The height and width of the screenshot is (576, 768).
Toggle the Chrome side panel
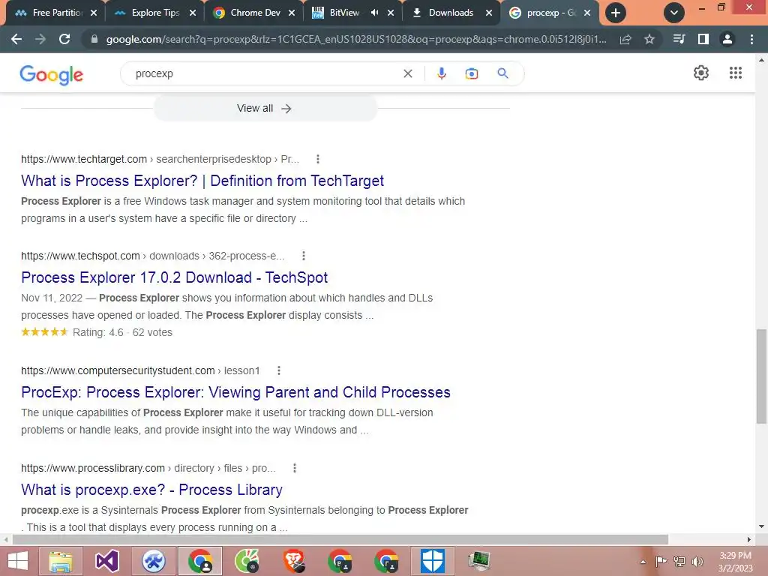[x=703, y=39]
